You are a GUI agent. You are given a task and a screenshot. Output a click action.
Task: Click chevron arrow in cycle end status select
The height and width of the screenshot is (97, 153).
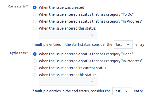click(x=92, y=82)
